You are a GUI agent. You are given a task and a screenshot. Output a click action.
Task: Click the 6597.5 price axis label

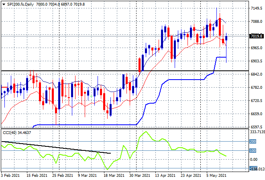click(257, 127)
